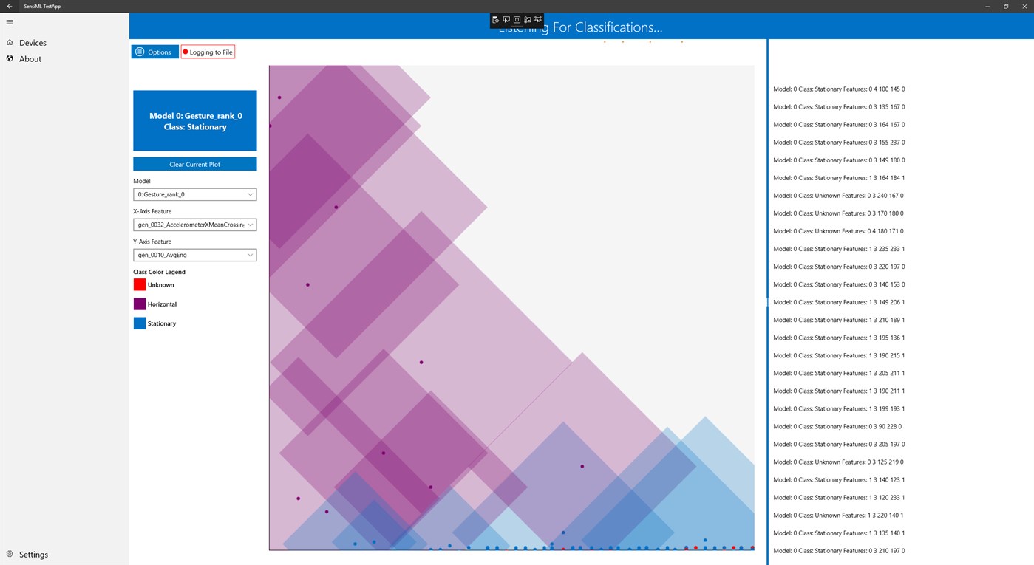Select log entry Features: 1 3 140 123 1
Screen dimensions: 1034x565
pyautogui.click(x=839, y=479)
